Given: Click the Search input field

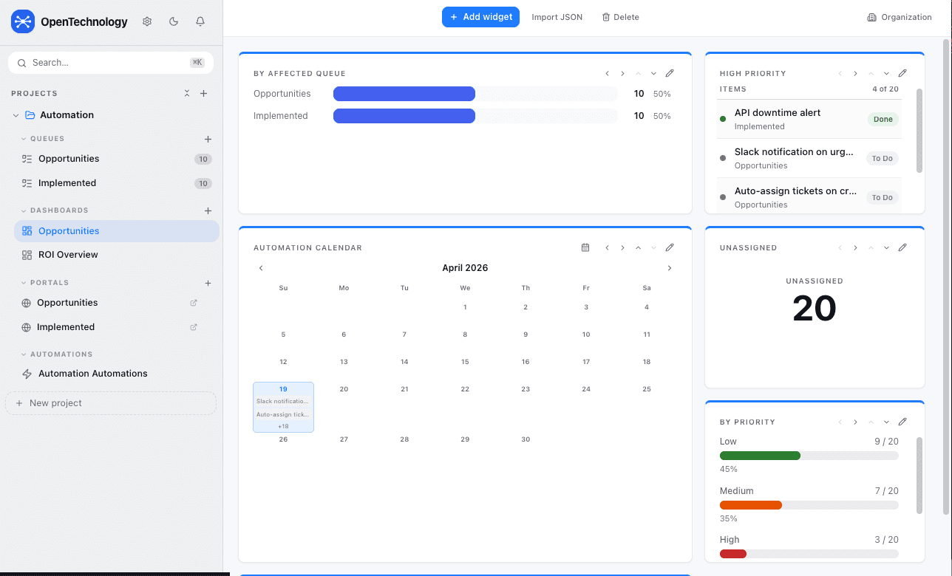Looking at the screenshot, I should click(111, 63).
